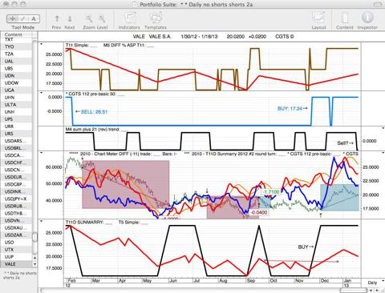Select UBS in the symbol list

17,68
